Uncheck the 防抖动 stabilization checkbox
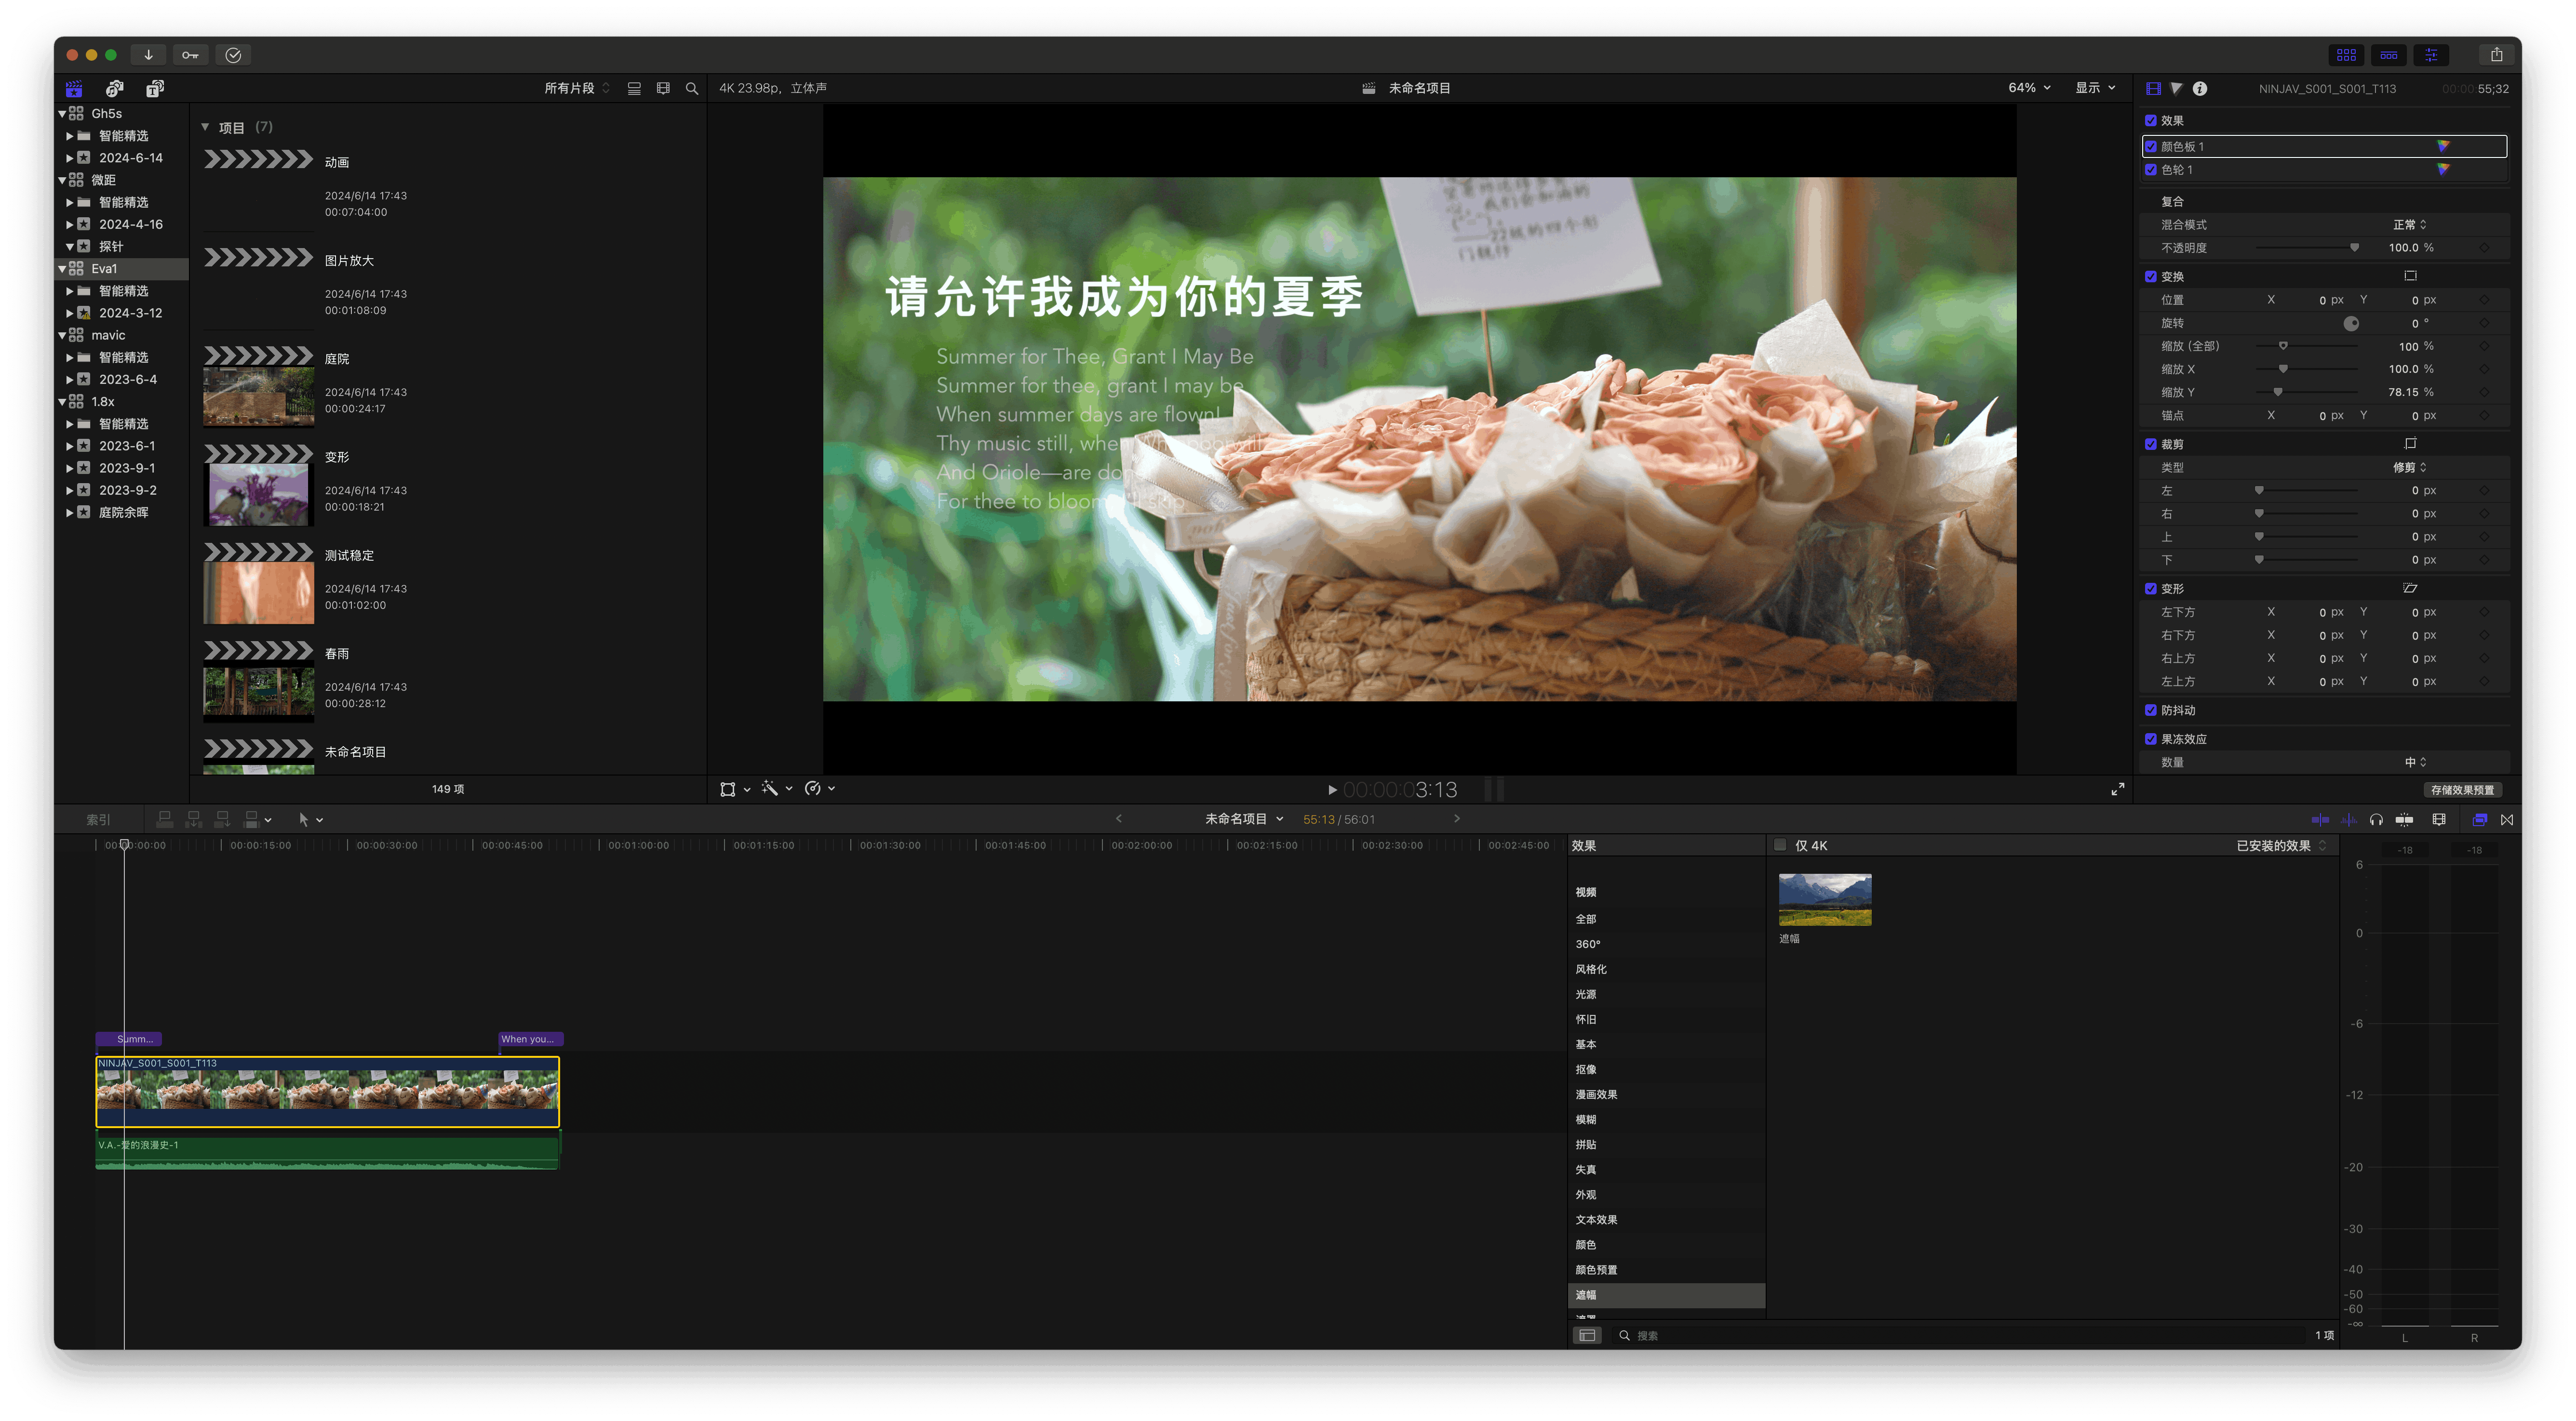This screenshot has width=2576, height=1421. (x=2151, y=710)
